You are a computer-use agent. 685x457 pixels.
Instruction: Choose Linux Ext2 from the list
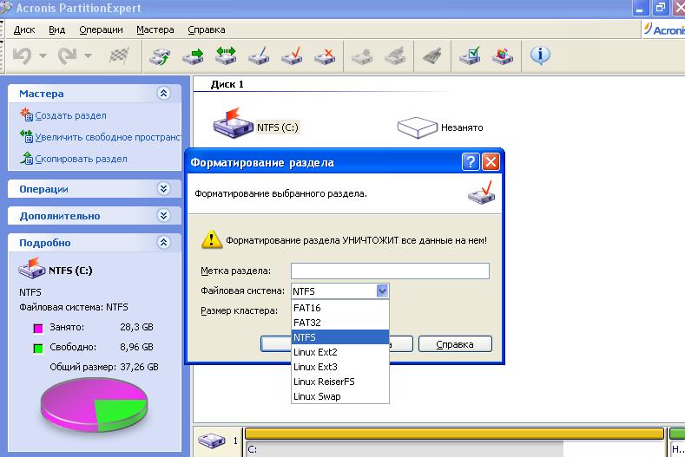pyautogui.click(x=339, y=352)
